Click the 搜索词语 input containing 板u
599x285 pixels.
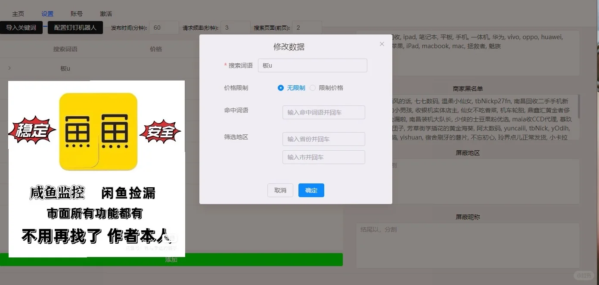click(x=312, y=65)
